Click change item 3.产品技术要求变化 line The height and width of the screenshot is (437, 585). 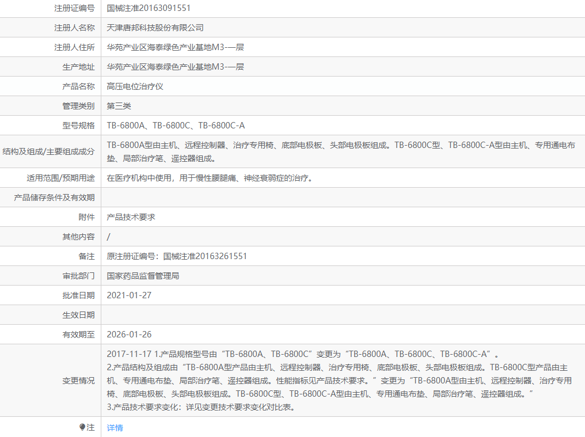coord(202,407)
